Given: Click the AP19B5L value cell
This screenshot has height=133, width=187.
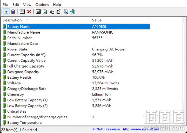Looking at the screenshot, I should (99, 27).
